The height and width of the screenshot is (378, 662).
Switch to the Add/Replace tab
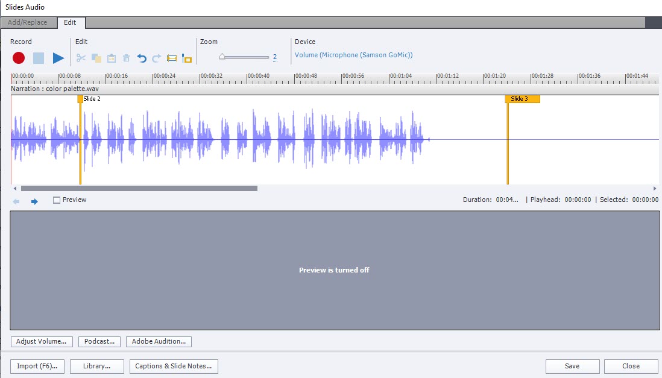[x=27, y=22]
